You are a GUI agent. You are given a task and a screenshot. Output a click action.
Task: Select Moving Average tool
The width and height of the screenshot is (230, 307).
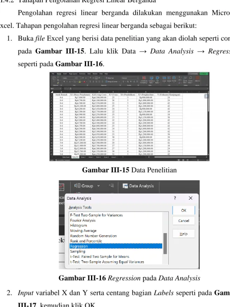(84, 231)
